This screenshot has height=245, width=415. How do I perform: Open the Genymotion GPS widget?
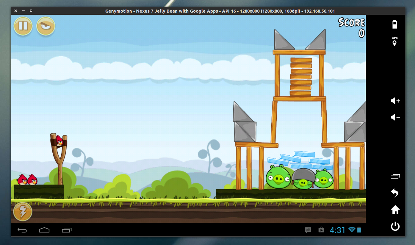(x=395, y=41)
